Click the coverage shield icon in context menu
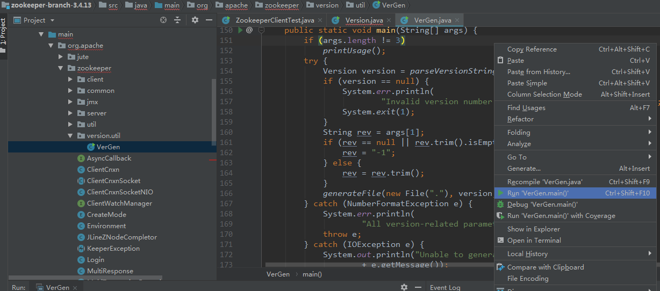 click(x=500, y=216)
